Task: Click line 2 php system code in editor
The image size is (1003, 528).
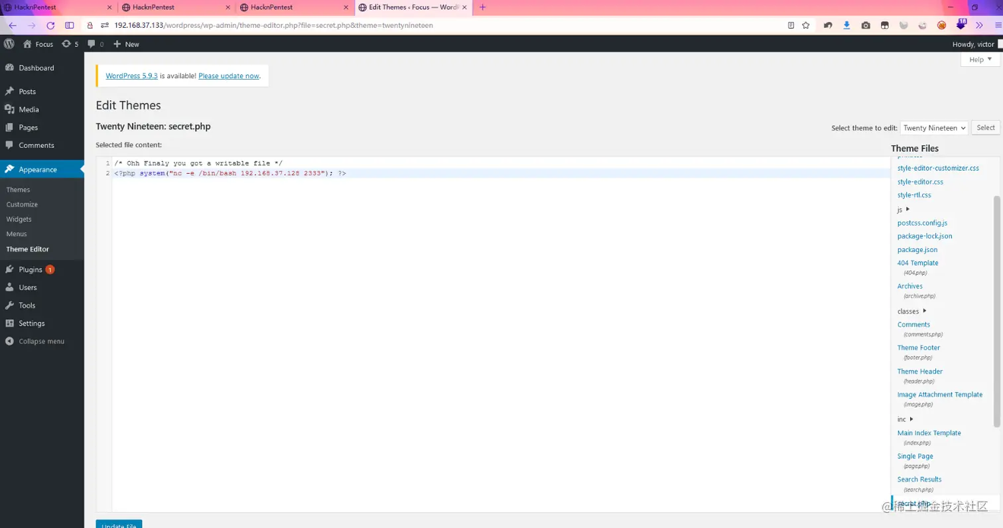Action: (230, 173)
